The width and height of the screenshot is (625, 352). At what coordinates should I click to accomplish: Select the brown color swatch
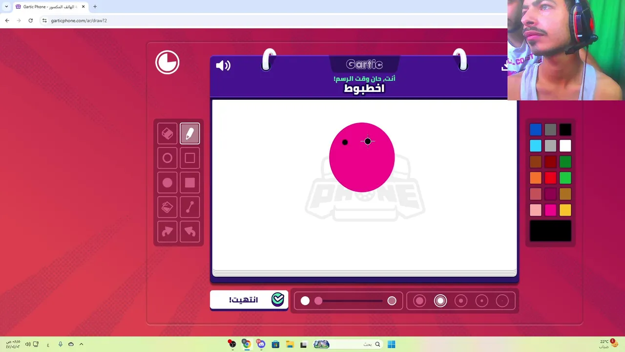coord(536,162)
